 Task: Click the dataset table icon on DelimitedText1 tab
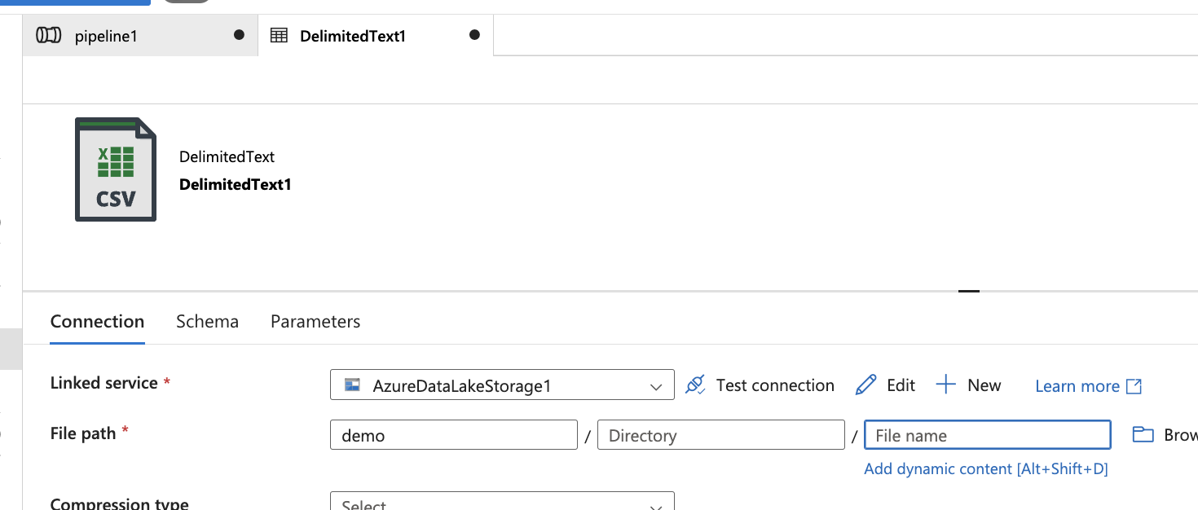[279, 35]
